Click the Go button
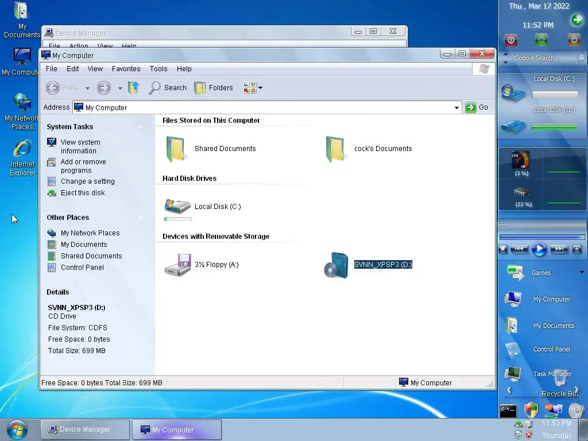This screenshot has height=441, width=588. click(x=477, y=107)
